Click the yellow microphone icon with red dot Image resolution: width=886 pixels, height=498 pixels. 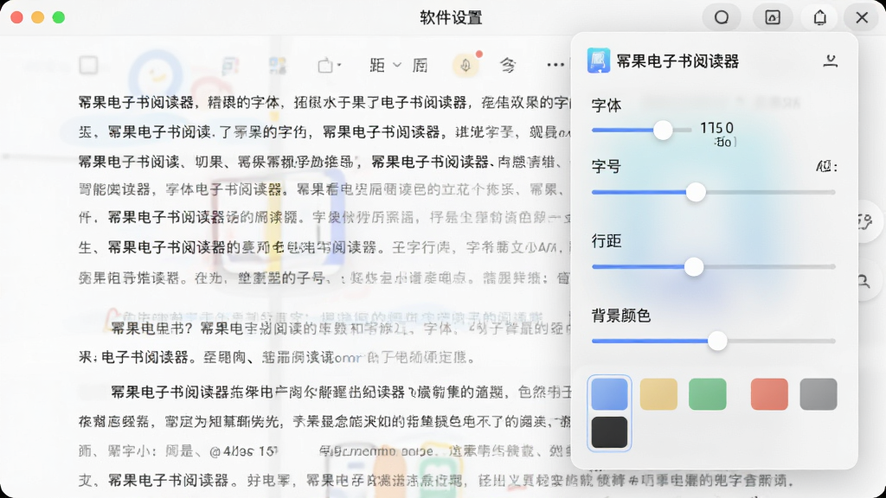pos(465,66)
